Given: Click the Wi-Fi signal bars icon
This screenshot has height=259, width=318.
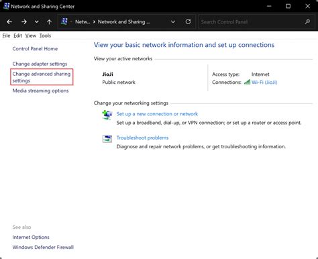Looking at the screenshot, I should point(247,82).
